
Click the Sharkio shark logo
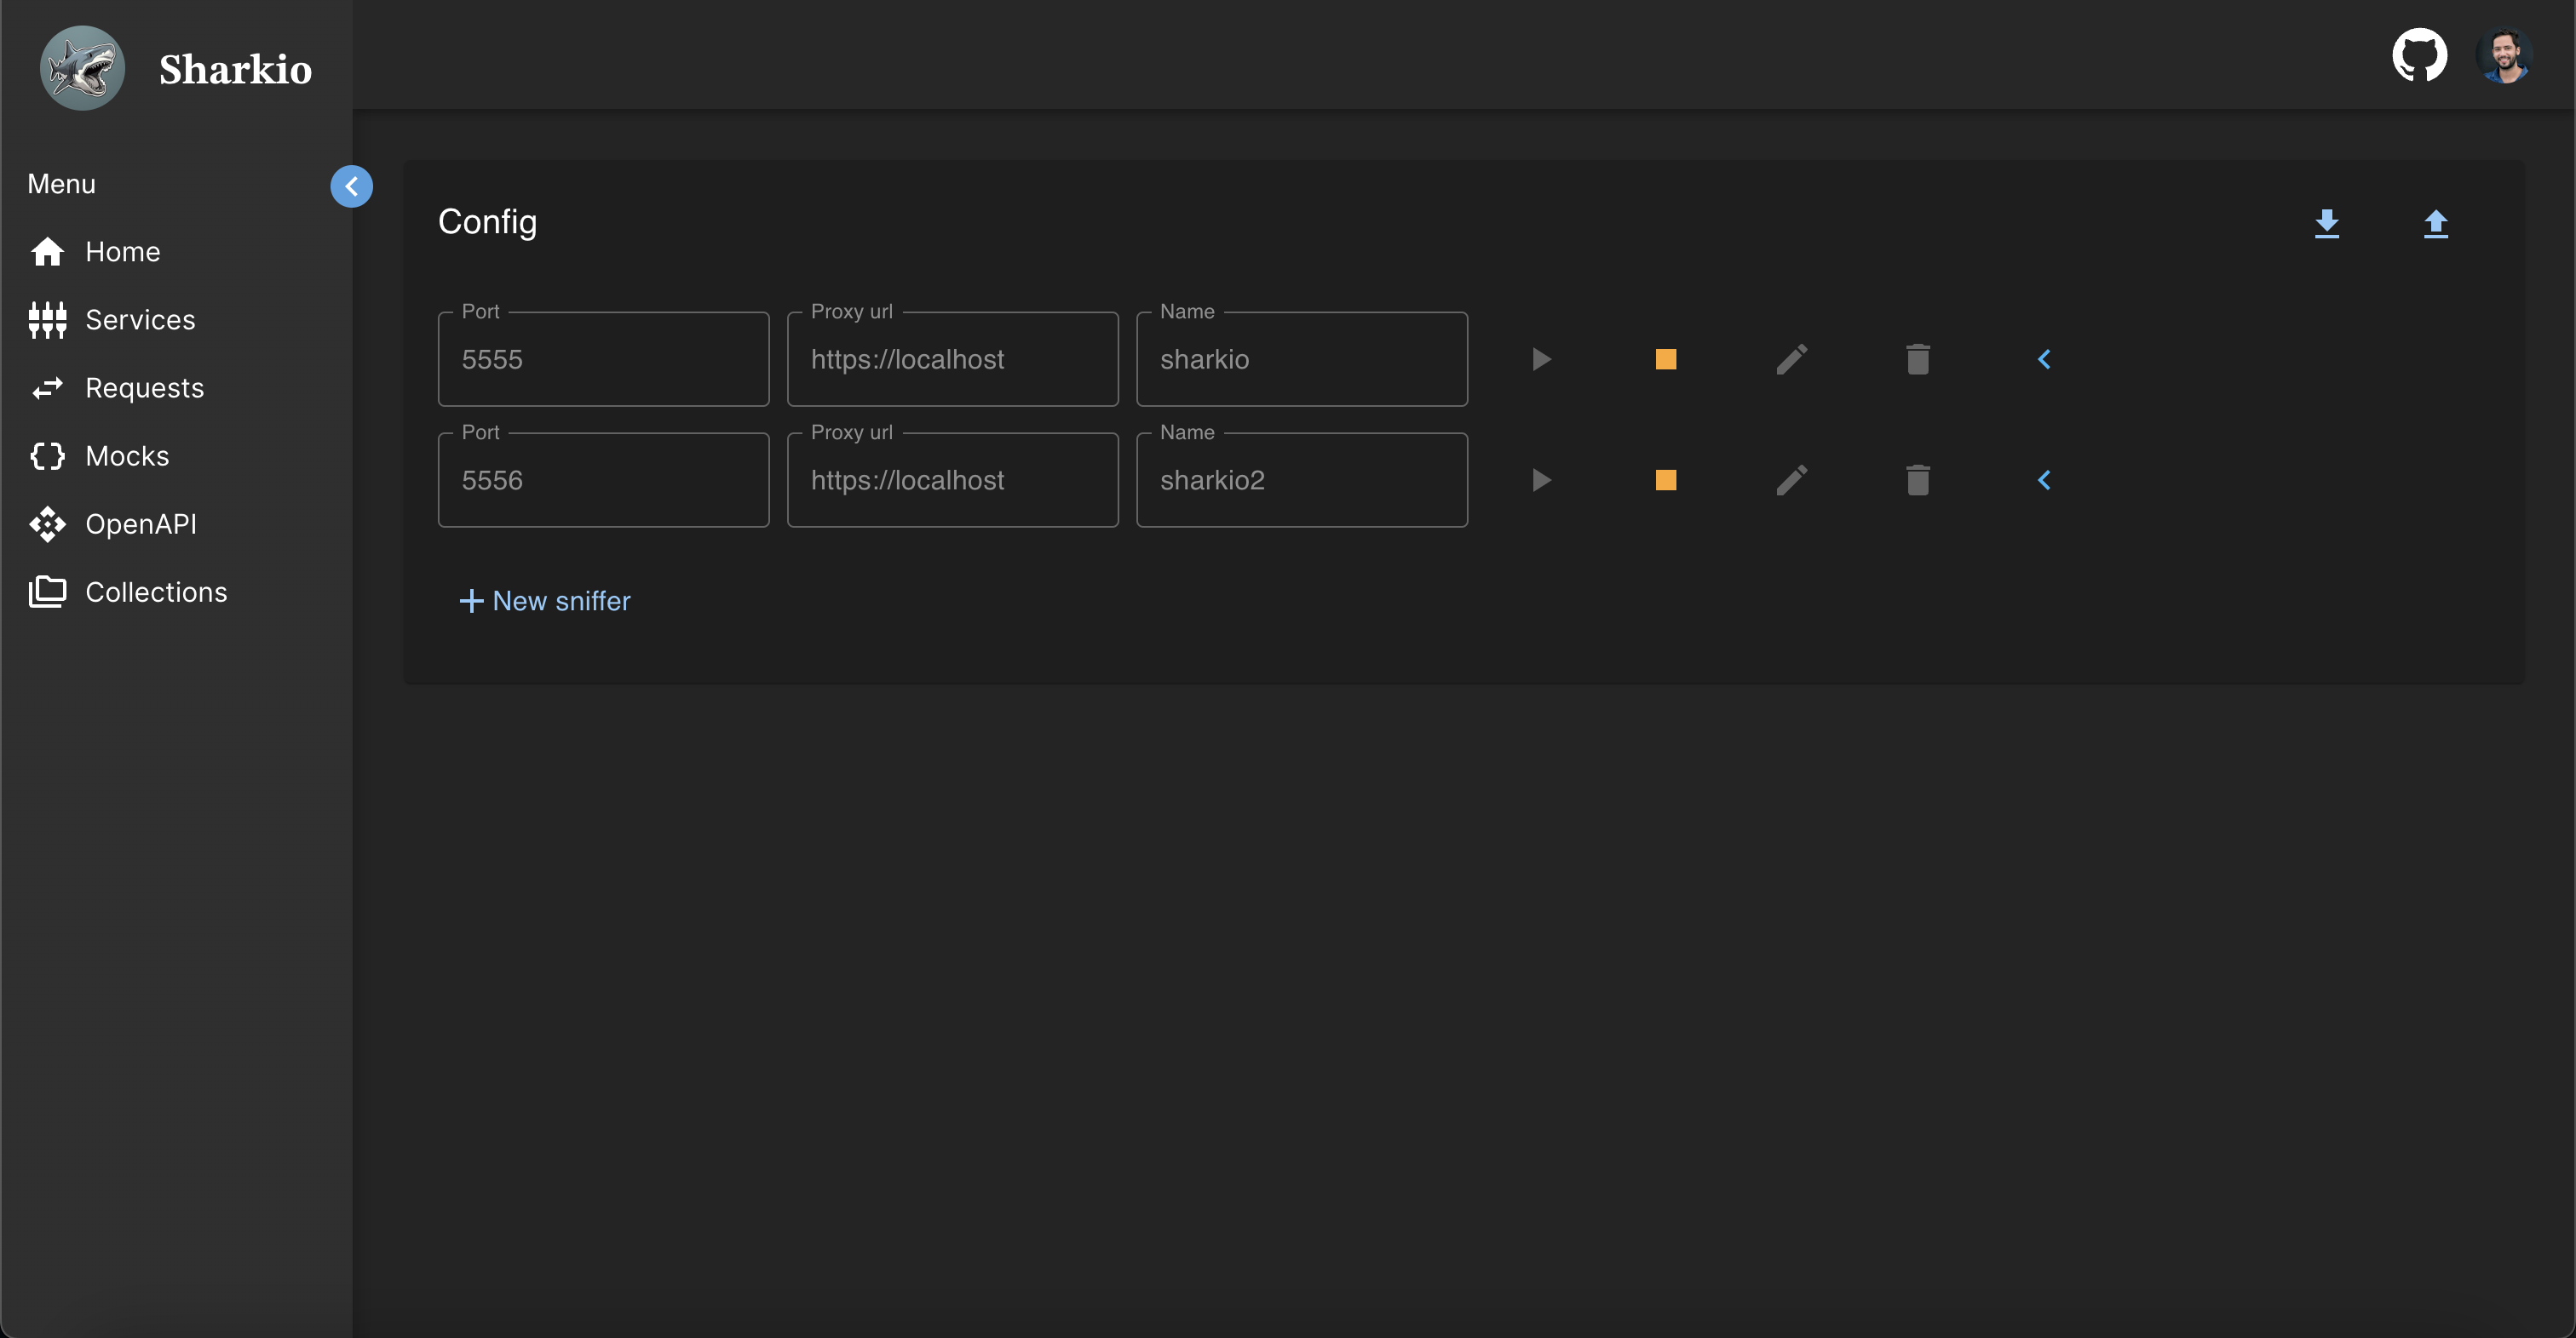pos(82,68)
